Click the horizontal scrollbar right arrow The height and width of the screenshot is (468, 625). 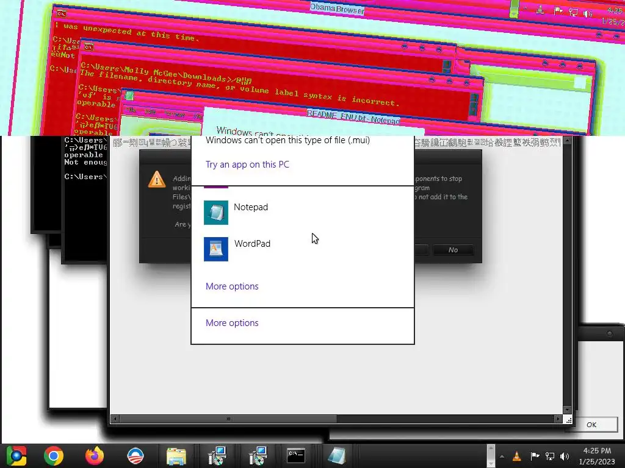pyautogui.click(x=558, y=419)
